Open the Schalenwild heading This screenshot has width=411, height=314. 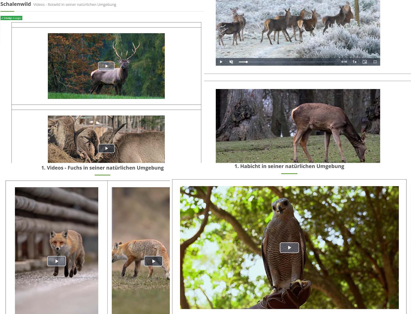pyautogui.click(x=16, y=4)
